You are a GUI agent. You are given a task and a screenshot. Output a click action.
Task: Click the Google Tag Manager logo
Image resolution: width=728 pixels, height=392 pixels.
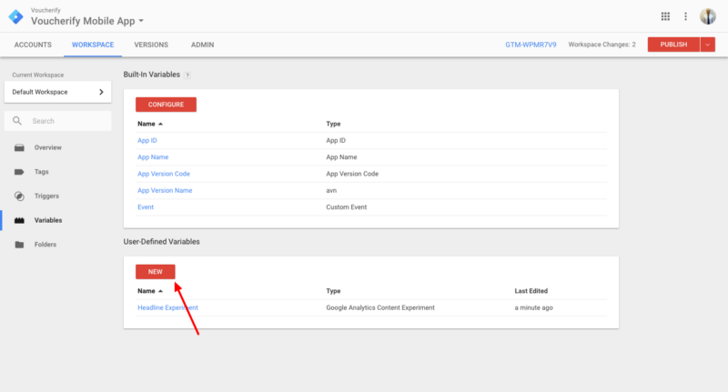coord(15,16)
